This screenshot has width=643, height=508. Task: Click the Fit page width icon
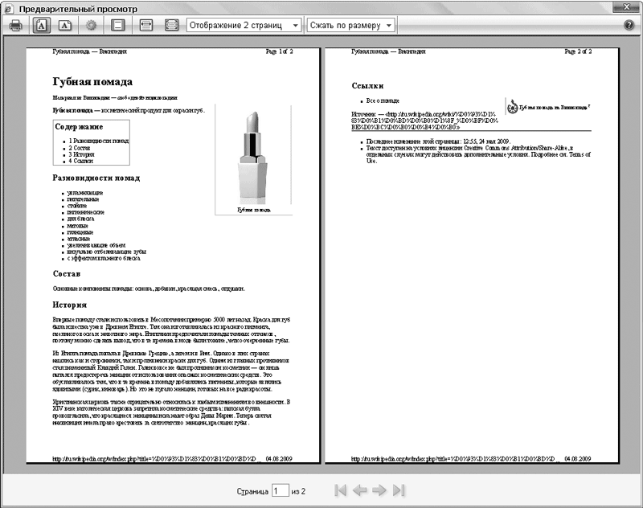tap(145, 26)
